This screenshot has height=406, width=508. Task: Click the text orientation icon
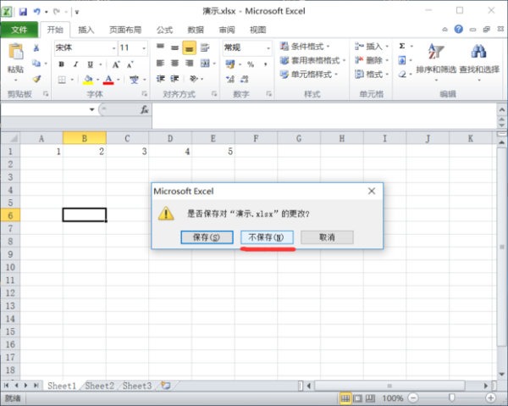pyautogui.click(x=193, y=79)
